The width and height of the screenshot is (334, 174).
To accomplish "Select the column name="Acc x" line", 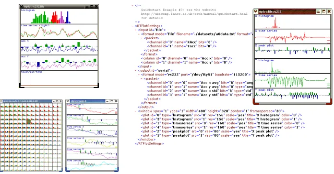I will pyautogui.click(x=187, y=58).
